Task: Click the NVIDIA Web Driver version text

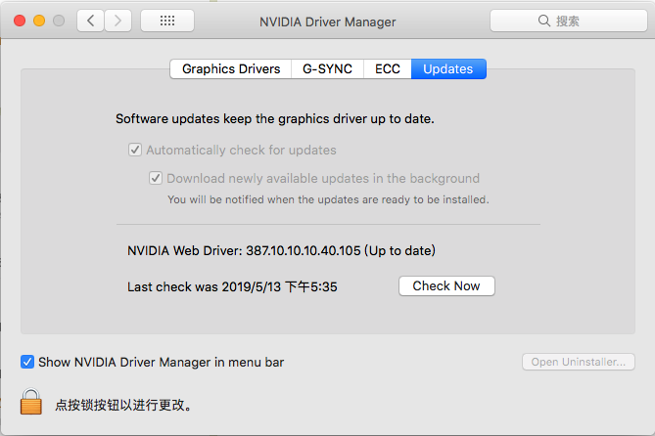Action: pyautogui.click(x=281, y=251)
